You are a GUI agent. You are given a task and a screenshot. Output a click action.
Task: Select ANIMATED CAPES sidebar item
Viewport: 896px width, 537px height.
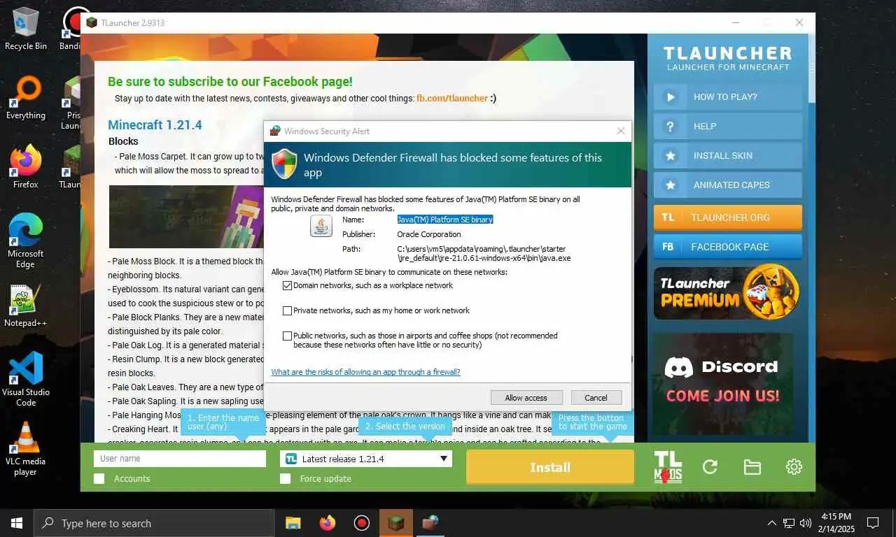tap(728, 185)
